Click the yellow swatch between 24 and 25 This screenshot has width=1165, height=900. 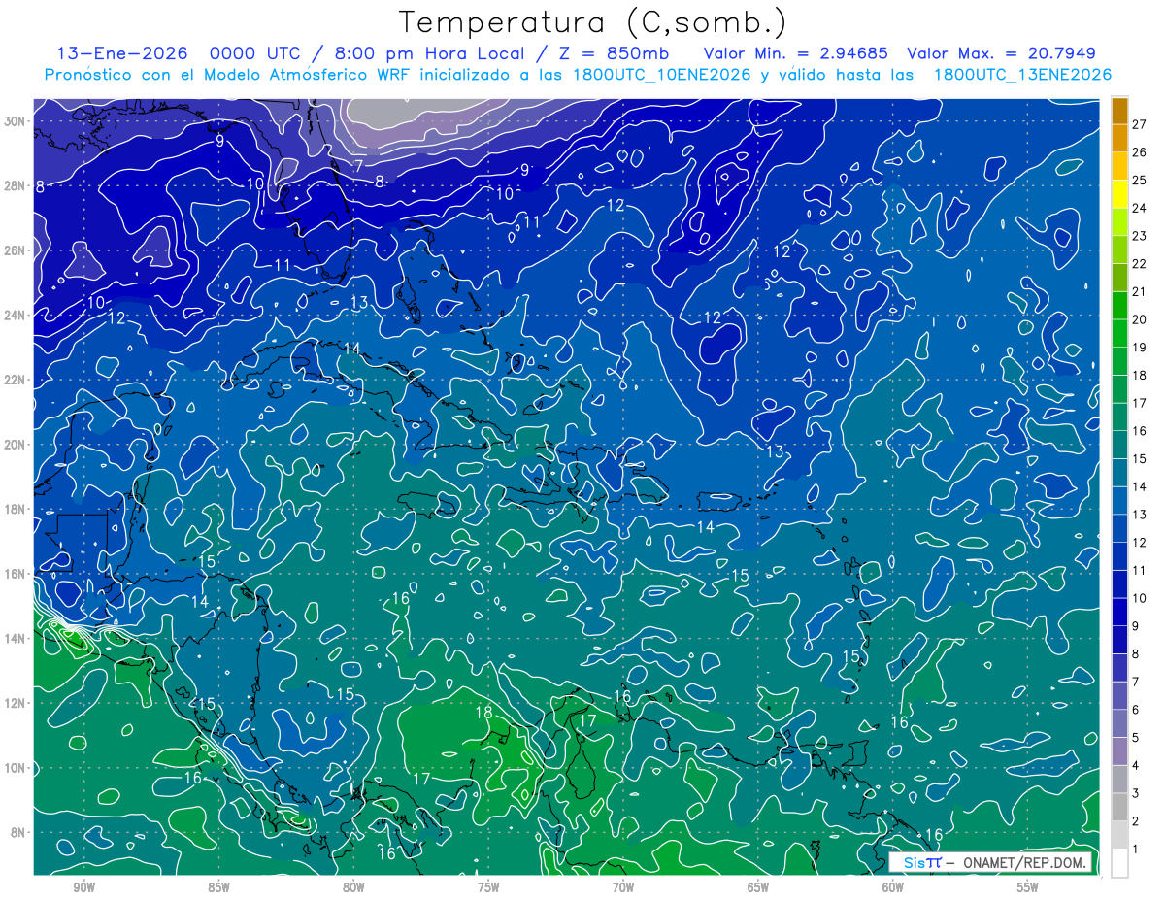click(x=1119, y=194)
